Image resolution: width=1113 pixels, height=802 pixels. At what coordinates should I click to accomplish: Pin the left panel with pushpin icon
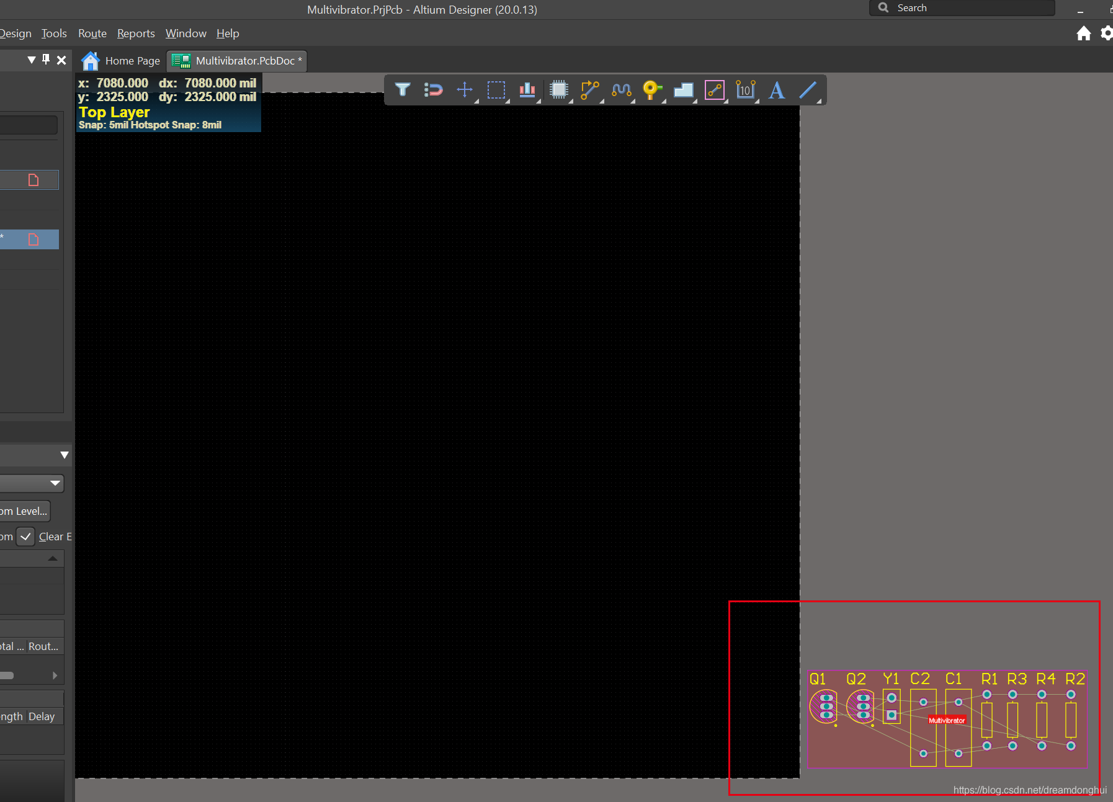tap(46, 60)
